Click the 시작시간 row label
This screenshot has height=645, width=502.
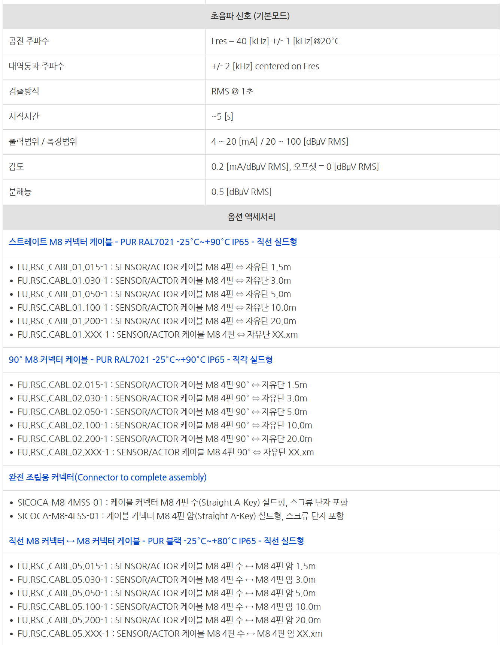24,117
